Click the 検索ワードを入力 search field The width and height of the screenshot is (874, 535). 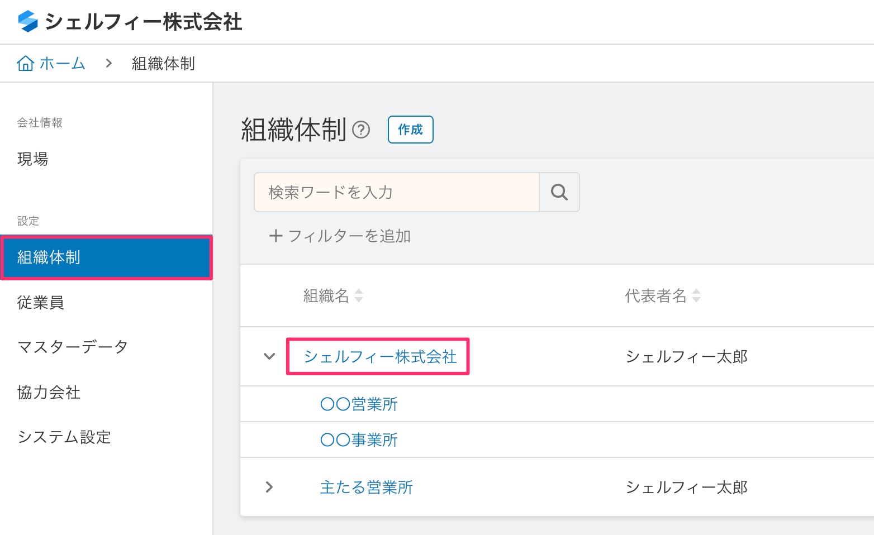point(396,192)
